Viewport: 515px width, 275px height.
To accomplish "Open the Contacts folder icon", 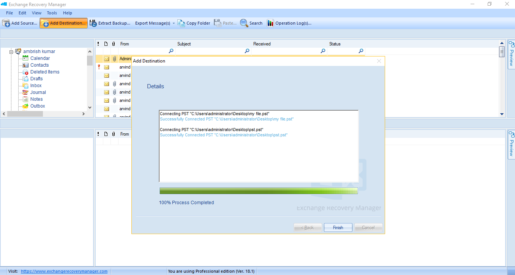I will pos(25,65).
